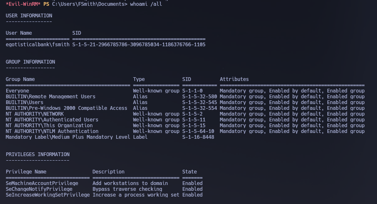Click SID S-1-16-8448
377x204 pixels.
tap(198, 137)
